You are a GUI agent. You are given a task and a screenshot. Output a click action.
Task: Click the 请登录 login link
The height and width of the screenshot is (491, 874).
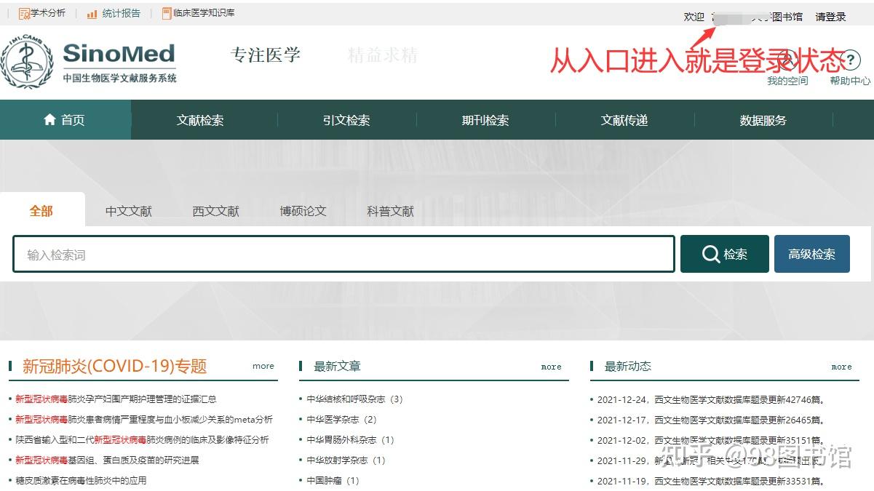click(830, 16)
